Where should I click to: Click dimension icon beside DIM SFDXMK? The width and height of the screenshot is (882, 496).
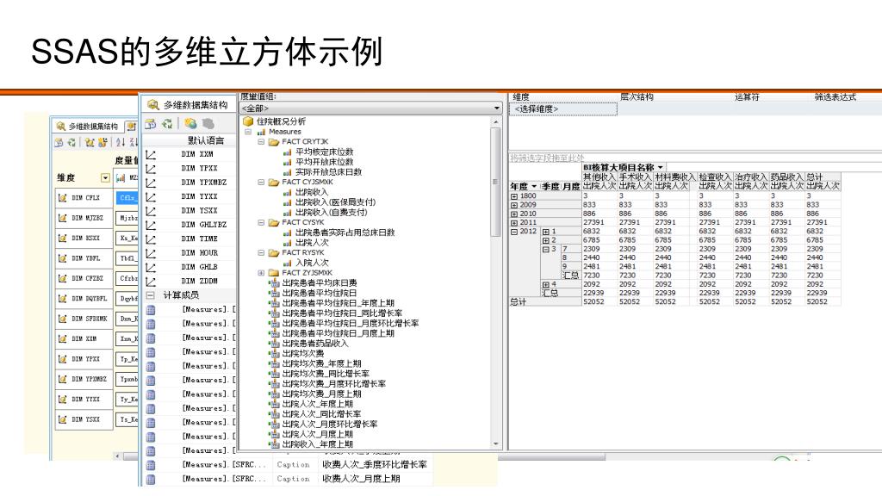62,319
